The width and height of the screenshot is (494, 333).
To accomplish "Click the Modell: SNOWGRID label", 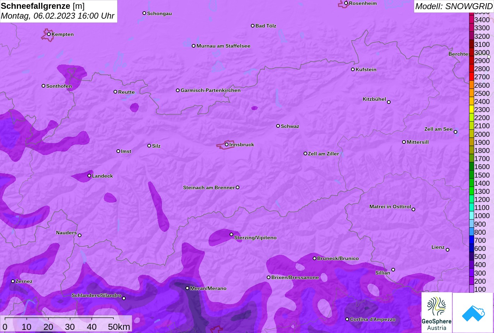I will (x=454, y=6).
